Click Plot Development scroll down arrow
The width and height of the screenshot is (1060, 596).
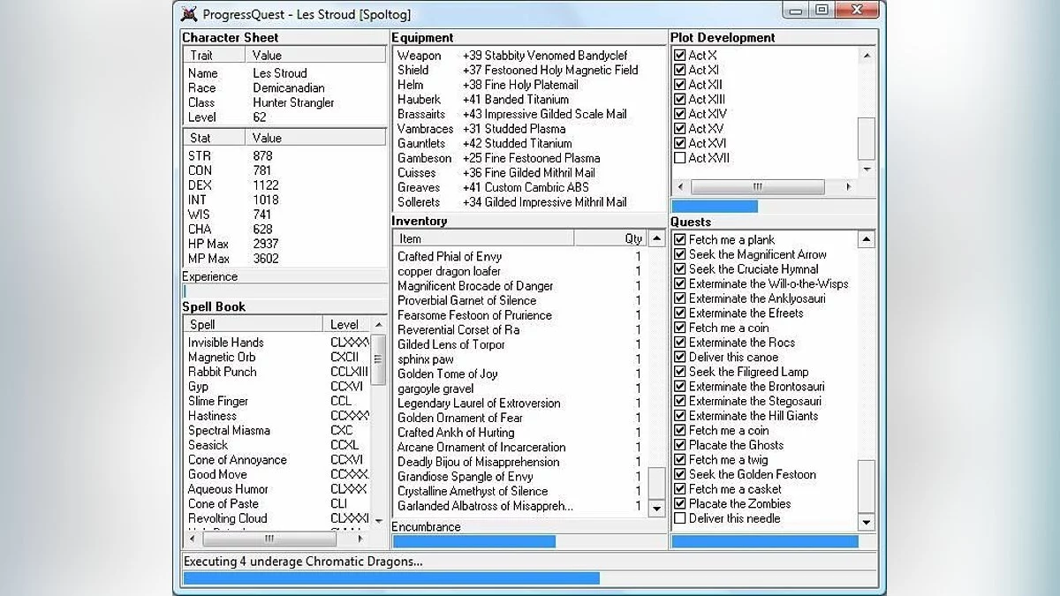[x=867, y=170]
